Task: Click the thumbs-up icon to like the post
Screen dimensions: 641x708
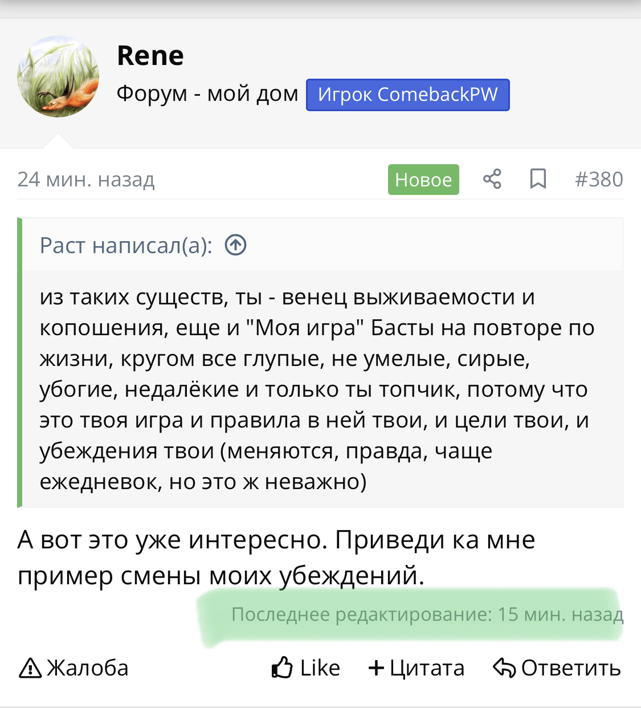Action: coord(282,668)
